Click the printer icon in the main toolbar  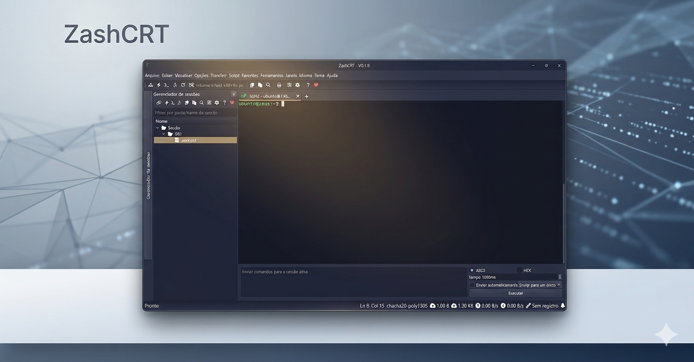click(x=279, y=85)
